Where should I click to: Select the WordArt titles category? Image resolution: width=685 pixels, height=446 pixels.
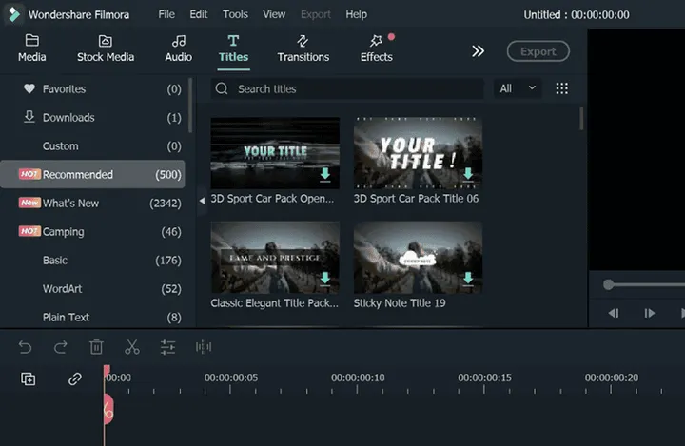point(62,289)
